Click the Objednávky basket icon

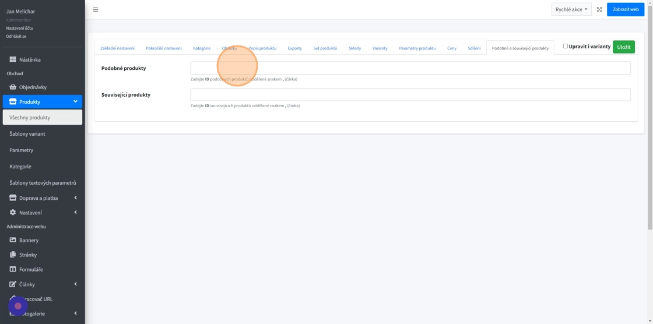coord(13,87)
